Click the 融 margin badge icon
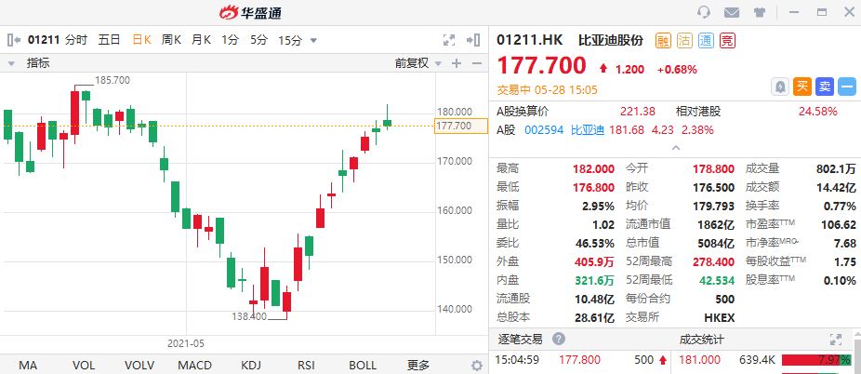The height and width of the screenshot is (374, 861). click(665, 40)
